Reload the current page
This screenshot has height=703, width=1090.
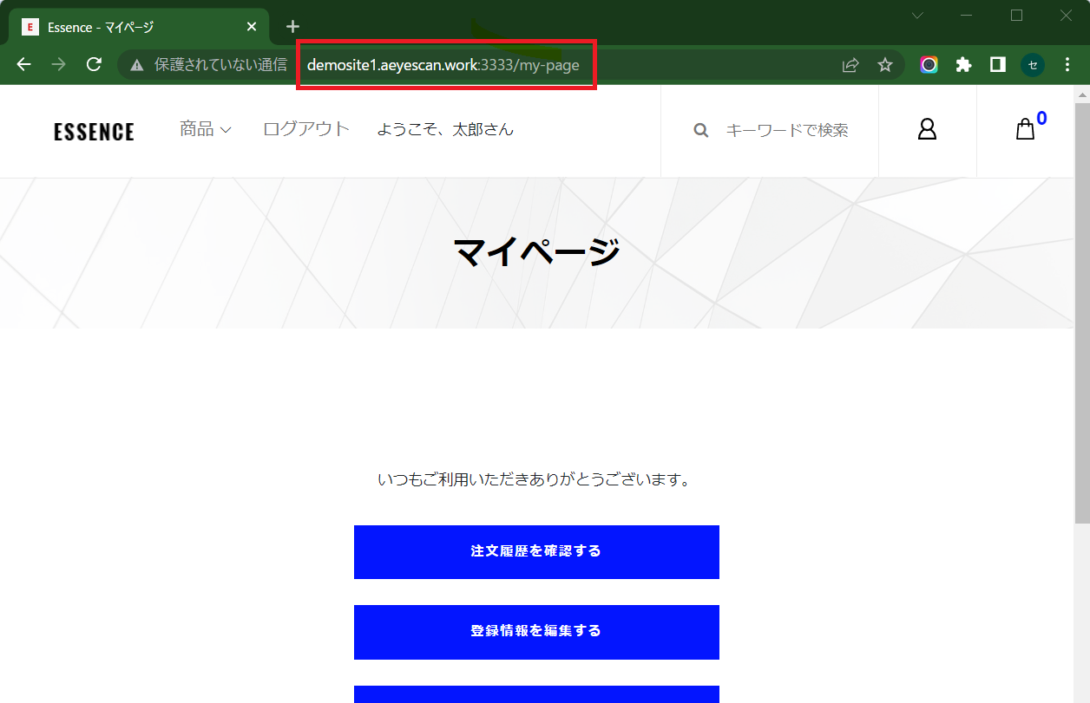click(95, 65)
